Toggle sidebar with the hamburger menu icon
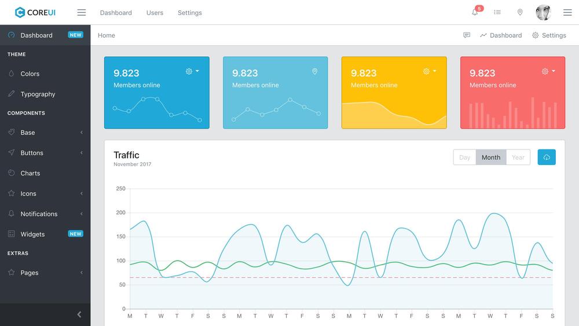This screenshot has width=579, height=326. (82, 12)
